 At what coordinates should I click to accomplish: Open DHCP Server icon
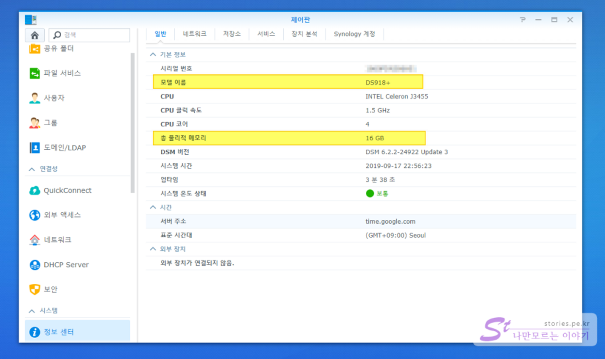coord(35,265)
